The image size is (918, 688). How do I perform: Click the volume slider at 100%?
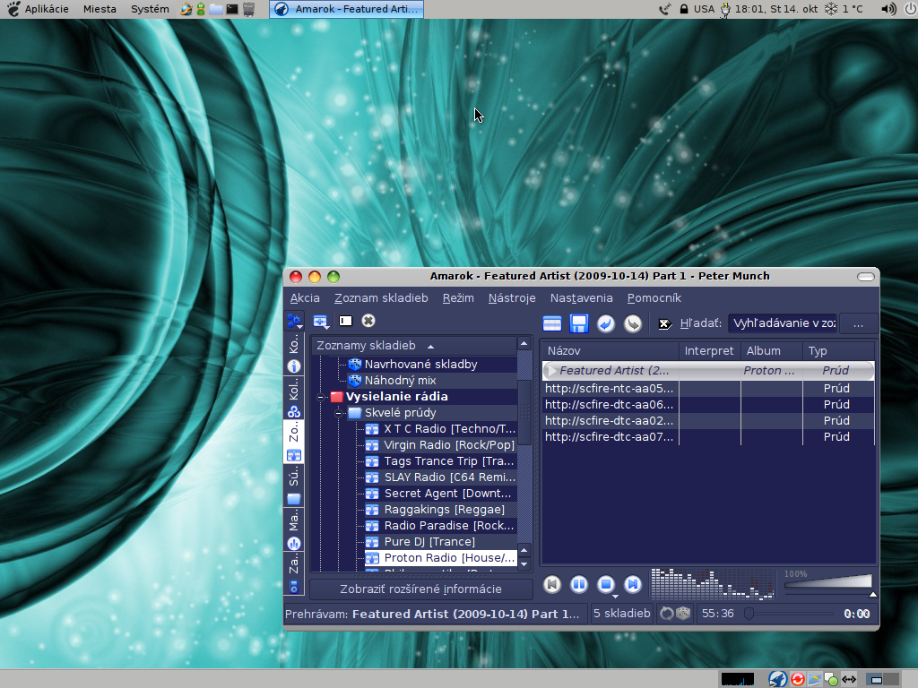pos(828,582)
